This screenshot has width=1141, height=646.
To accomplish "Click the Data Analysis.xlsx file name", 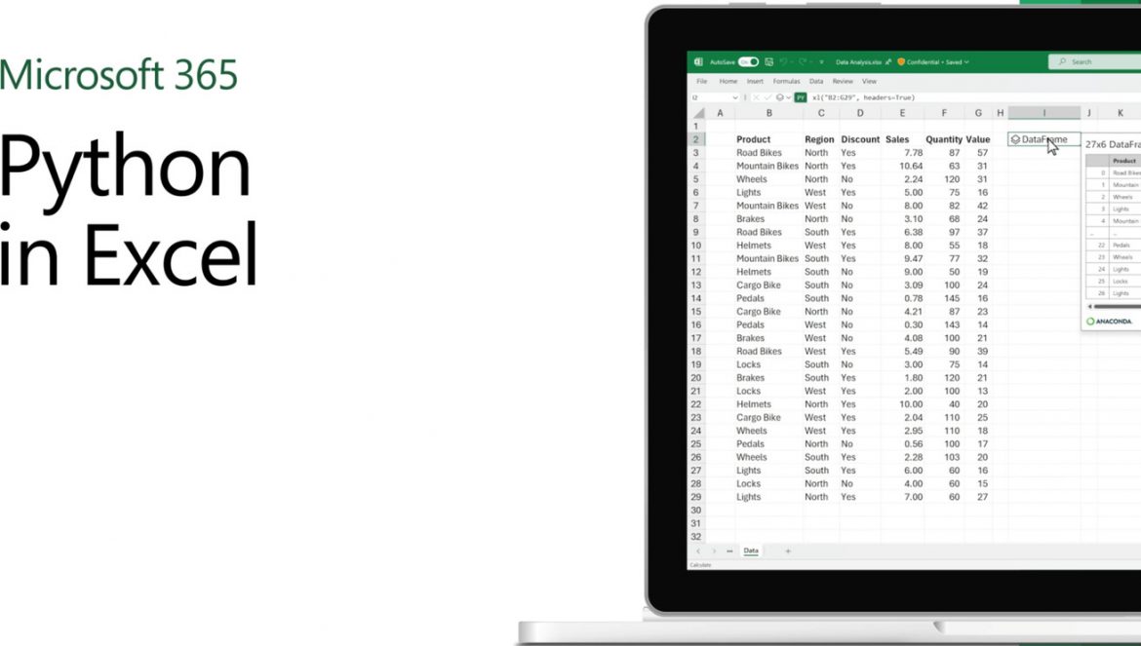I will click(858, 62).
